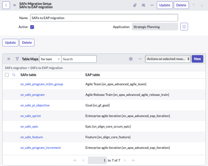Image resolution: width=208 pixels, height=166 pixels.
Task: Open the more options ellipsis in header
Action: click(x=152, y=5)
